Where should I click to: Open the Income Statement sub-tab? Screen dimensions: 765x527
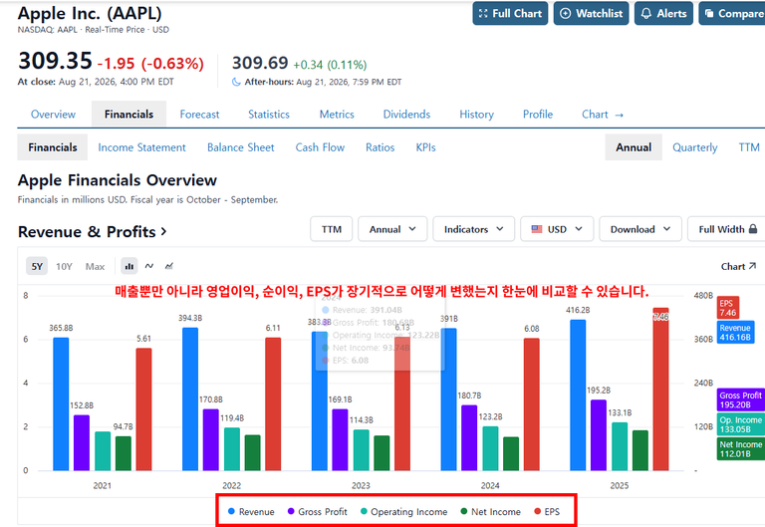pos(141,147)
